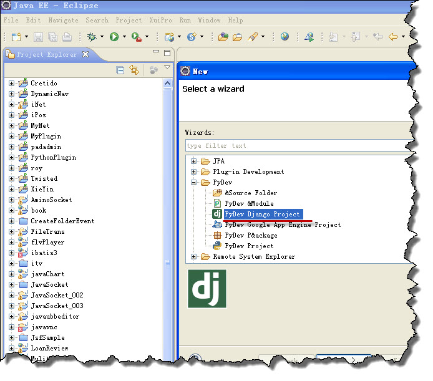Viewport: 433px width, 381px height.
Task: Click the Back arrow navigation icon
Action: pos(393,36)
